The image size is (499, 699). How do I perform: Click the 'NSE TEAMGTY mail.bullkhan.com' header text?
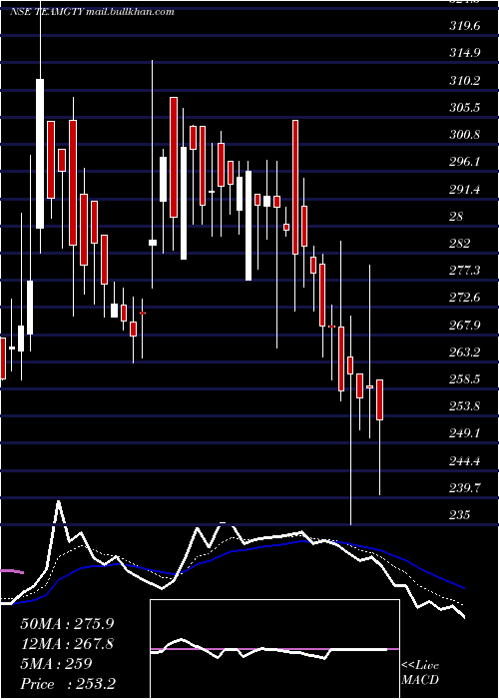click(x=92, y=12)
